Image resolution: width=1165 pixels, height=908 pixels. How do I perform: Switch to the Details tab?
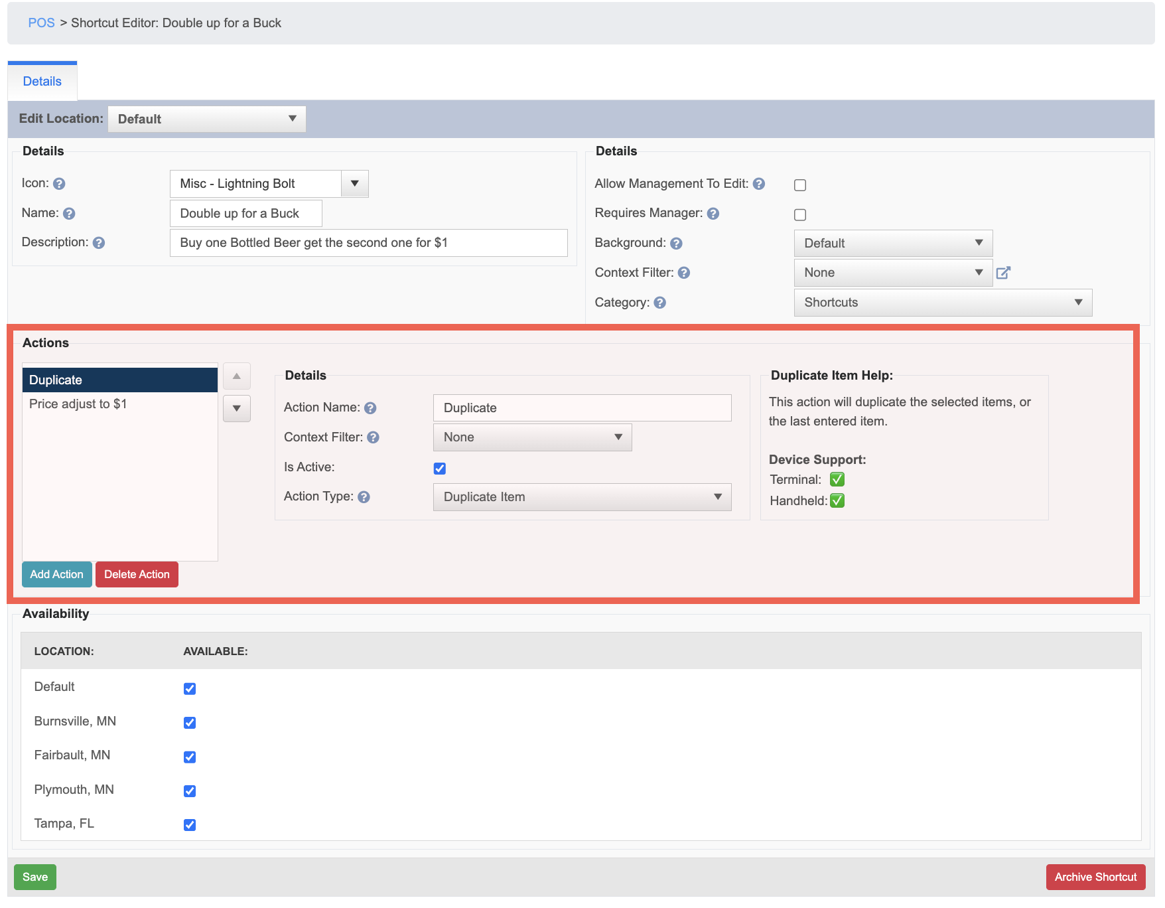coord(42,82)
